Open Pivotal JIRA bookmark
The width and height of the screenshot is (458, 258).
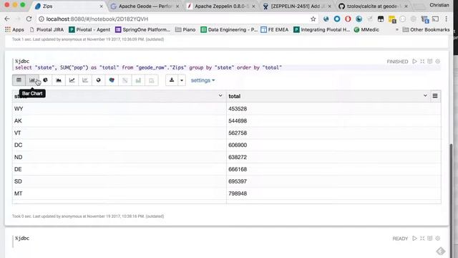(x=47, y=29)
